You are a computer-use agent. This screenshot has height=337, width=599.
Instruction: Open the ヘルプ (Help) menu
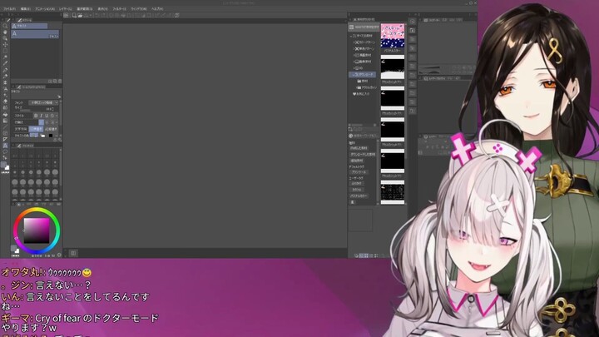coord(156,7)
